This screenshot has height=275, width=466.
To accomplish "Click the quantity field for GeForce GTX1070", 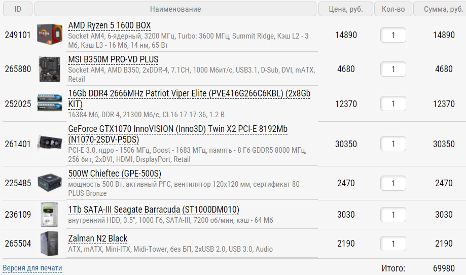I will pos(393,144).
